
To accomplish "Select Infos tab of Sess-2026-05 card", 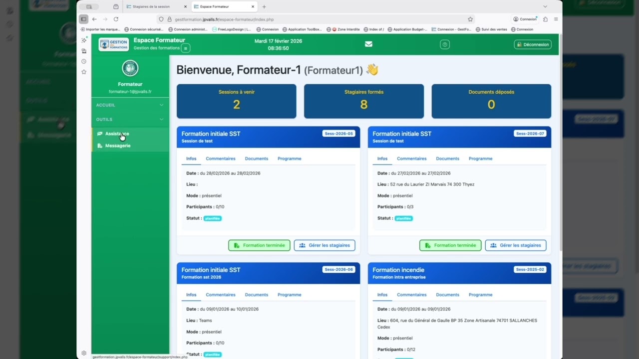I will (191, 159).
